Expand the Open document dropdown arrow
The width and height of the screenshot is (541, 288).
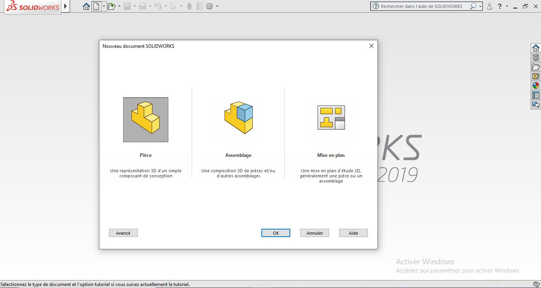[119, 6]
